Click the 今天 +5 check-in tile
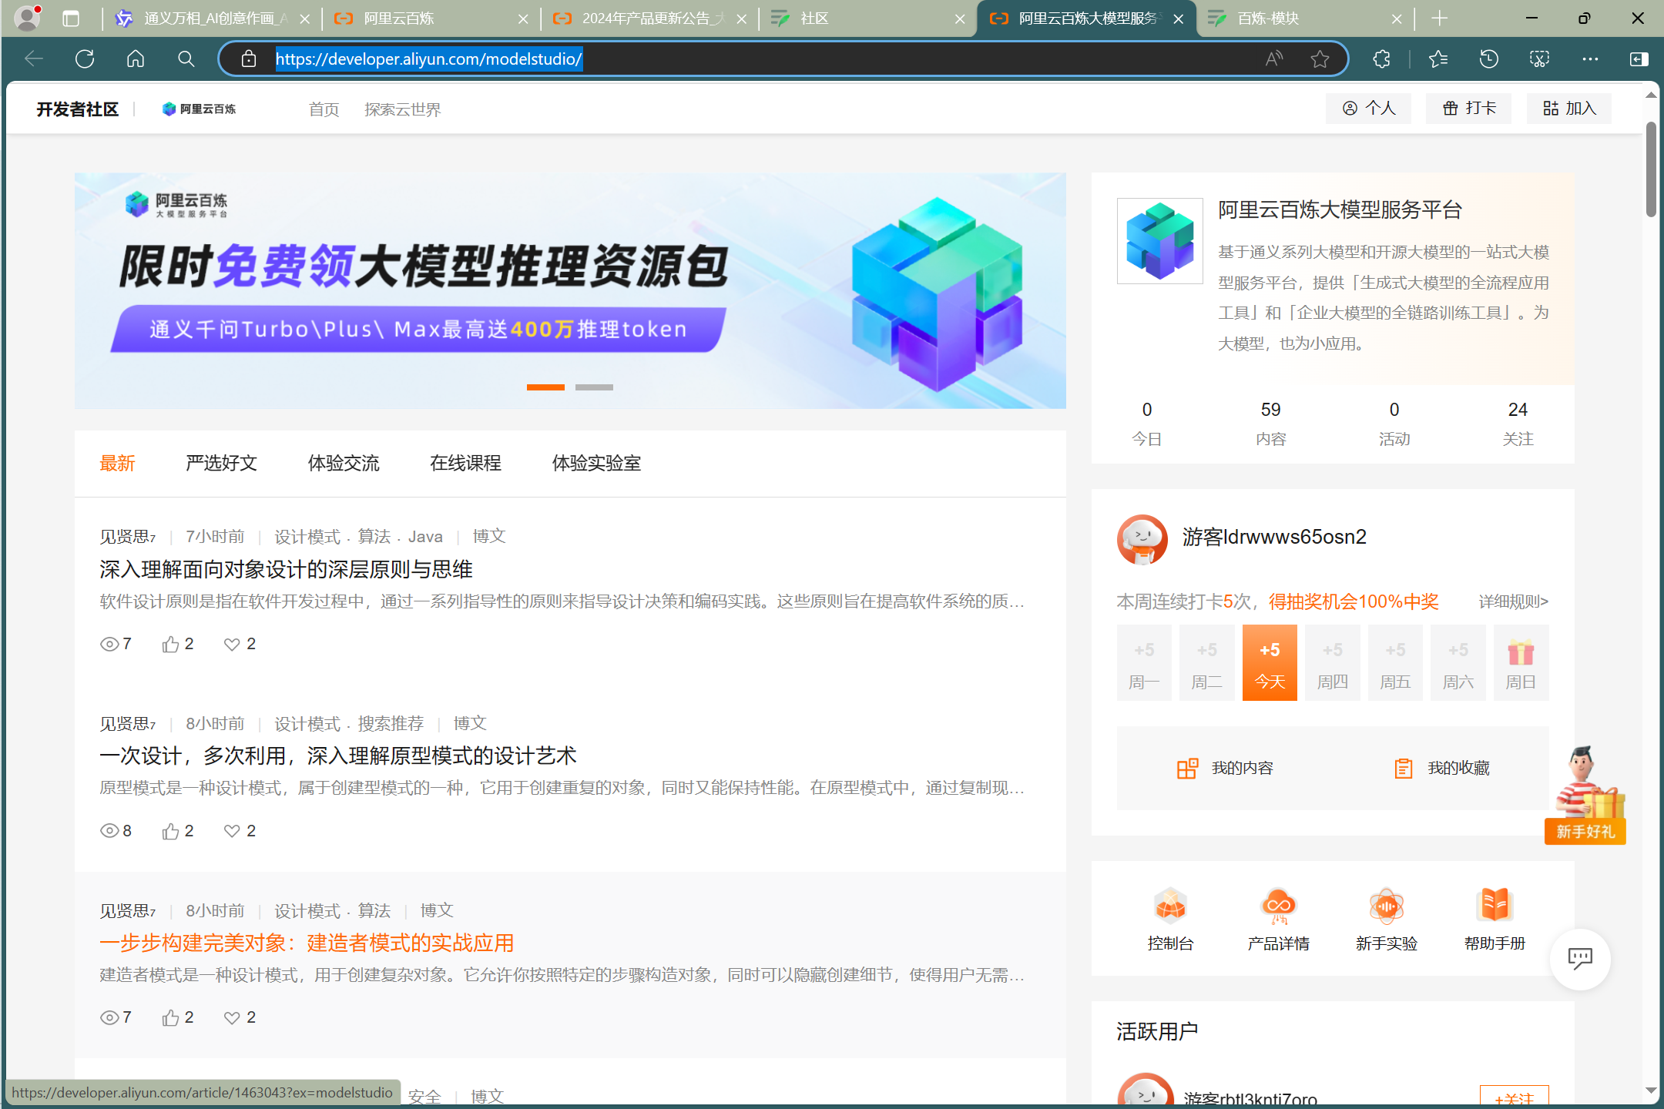 [x=1270, y=662]
